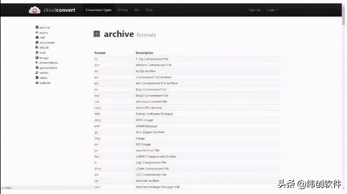Select the spreadsheet grid icon in sidebar
This screenshot has height=194, width=347.
[x=37, y=68]
